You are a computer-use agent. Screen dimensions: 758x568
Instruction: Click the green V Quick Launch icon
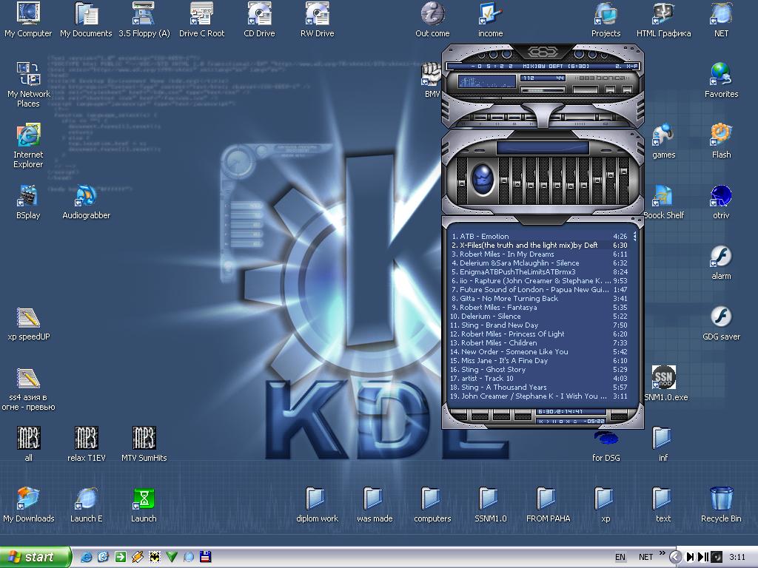click(x=172, y=557)
